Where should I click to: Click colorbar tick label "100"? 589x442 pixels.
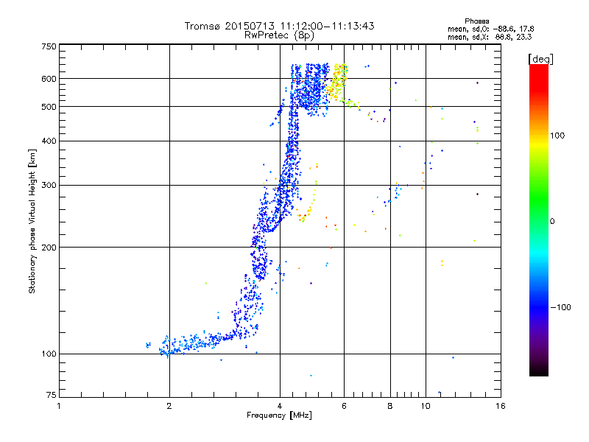[557, 136]
